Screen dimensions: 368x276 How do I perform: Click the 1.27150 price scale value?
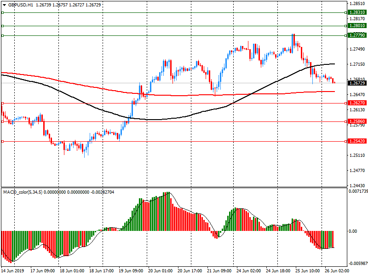357,64
